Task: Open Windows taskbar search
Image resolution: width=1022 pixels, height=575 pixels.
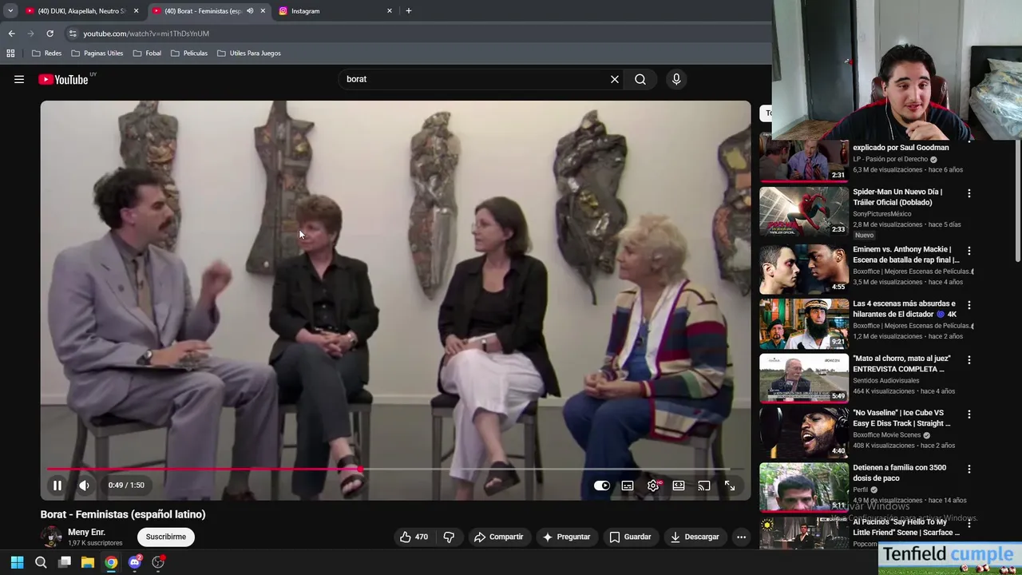Action: (x=41, y=562)
